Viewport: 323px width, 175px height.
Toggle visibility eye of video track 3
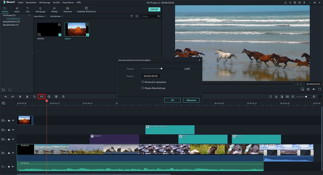point(13,130)
